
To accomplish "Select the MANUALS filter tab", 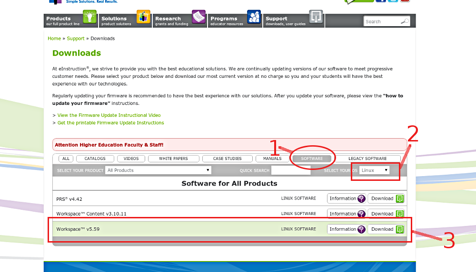I will pyautogui.click(x=272, y=159).
